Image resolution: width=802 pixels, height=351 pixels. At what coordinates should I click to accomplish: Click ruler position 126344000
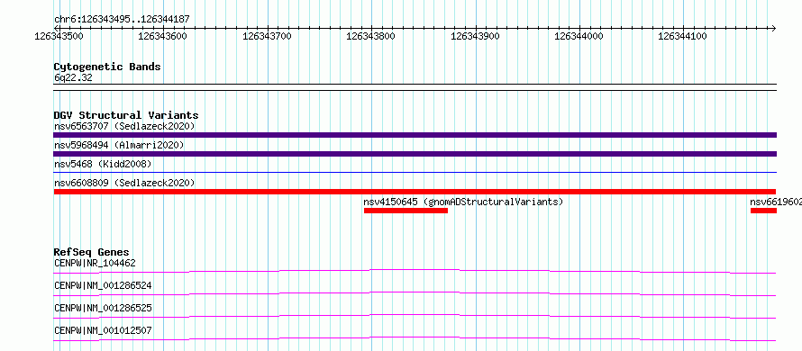tap(579, 36)
